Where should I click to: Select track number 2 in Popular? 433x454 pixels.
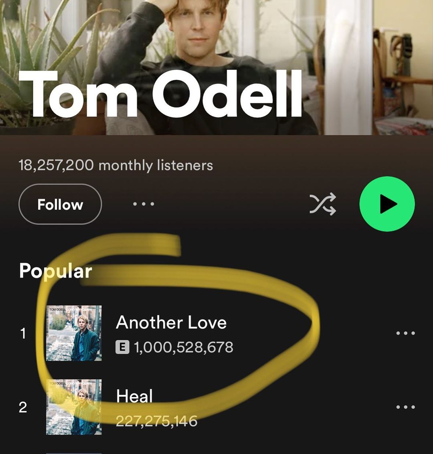(23, 407)
